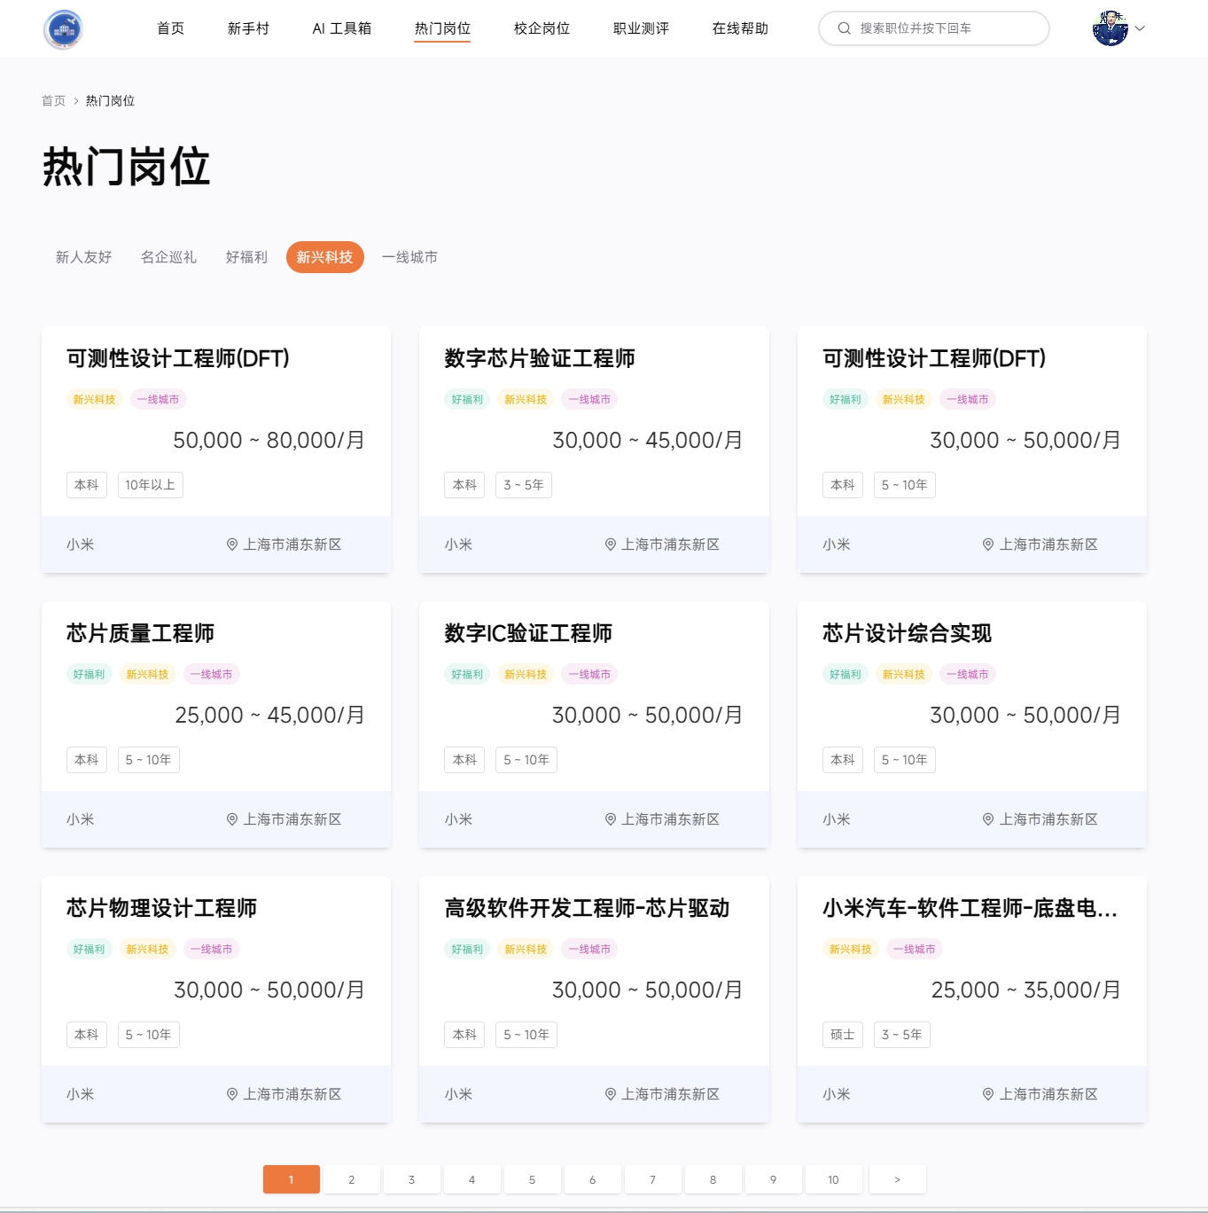
Task: Click salary 25,000 ~ 45,000/月
Action: coord(270,715)
